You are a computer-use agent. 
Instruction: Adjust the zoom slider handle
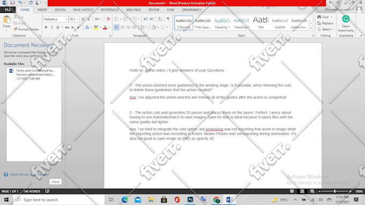tap(335, 191)
